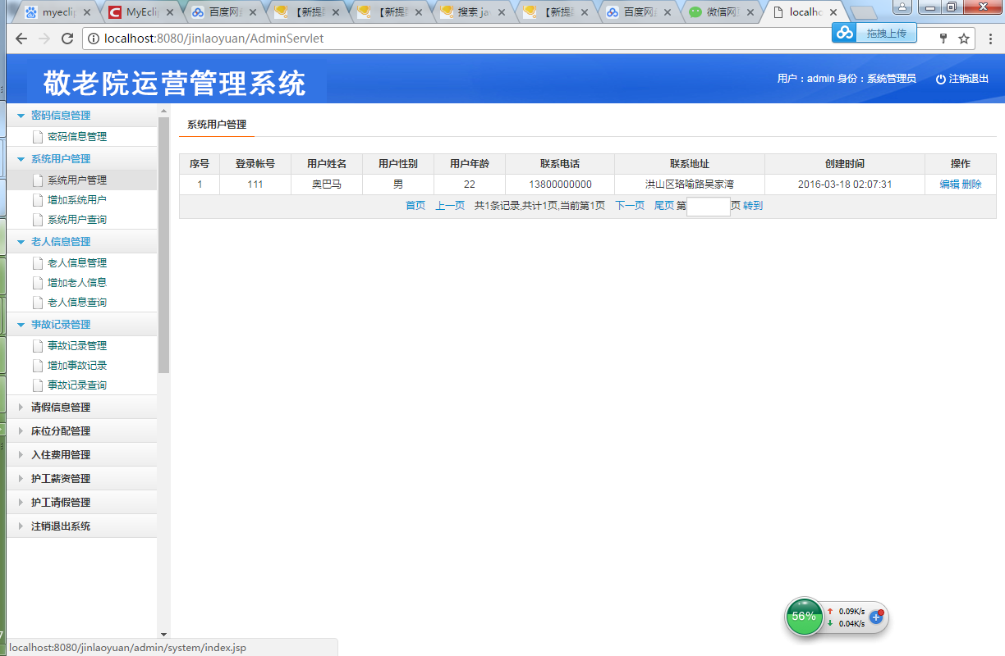The height and width of the screenshot is (656, 1005).
Task: Go to 尾页 in pagination
Action: 663,206
